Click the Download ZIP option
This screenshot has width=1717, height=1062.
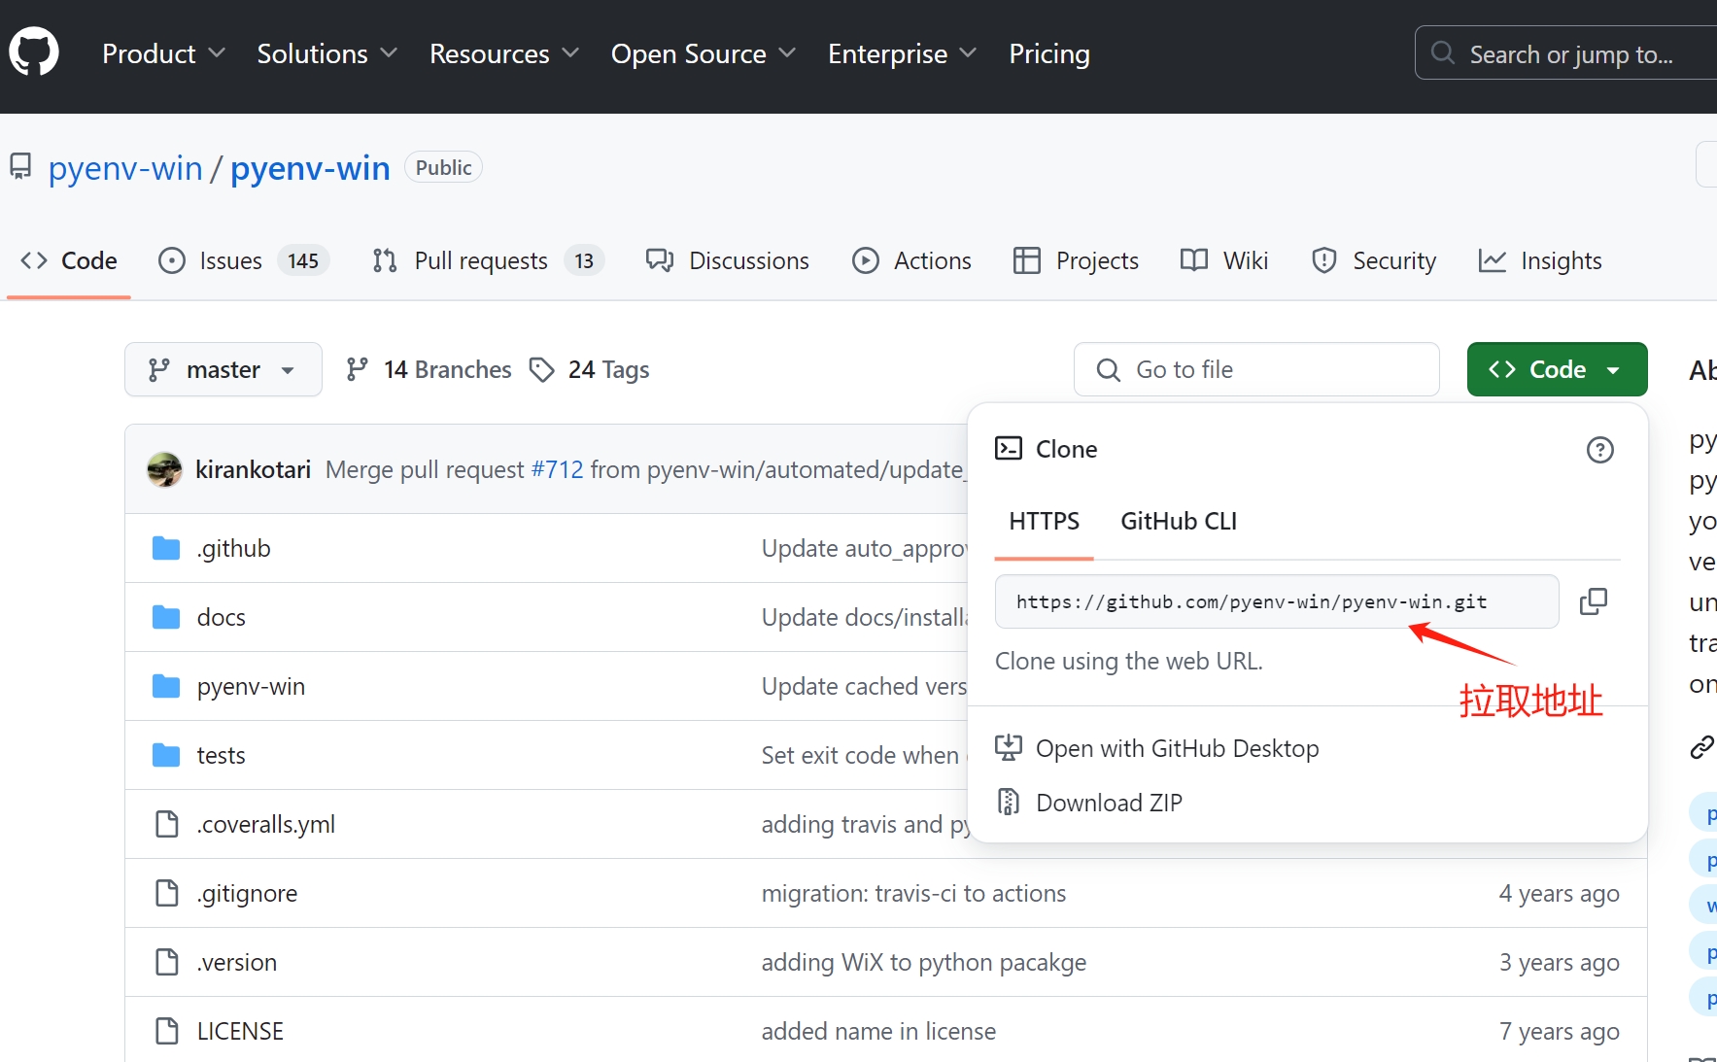click(1108, 803)
